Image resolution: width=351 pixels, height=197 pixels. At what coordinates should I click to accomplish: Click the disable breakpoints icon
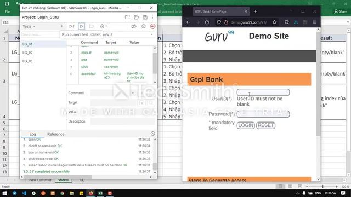pos(134,26)
